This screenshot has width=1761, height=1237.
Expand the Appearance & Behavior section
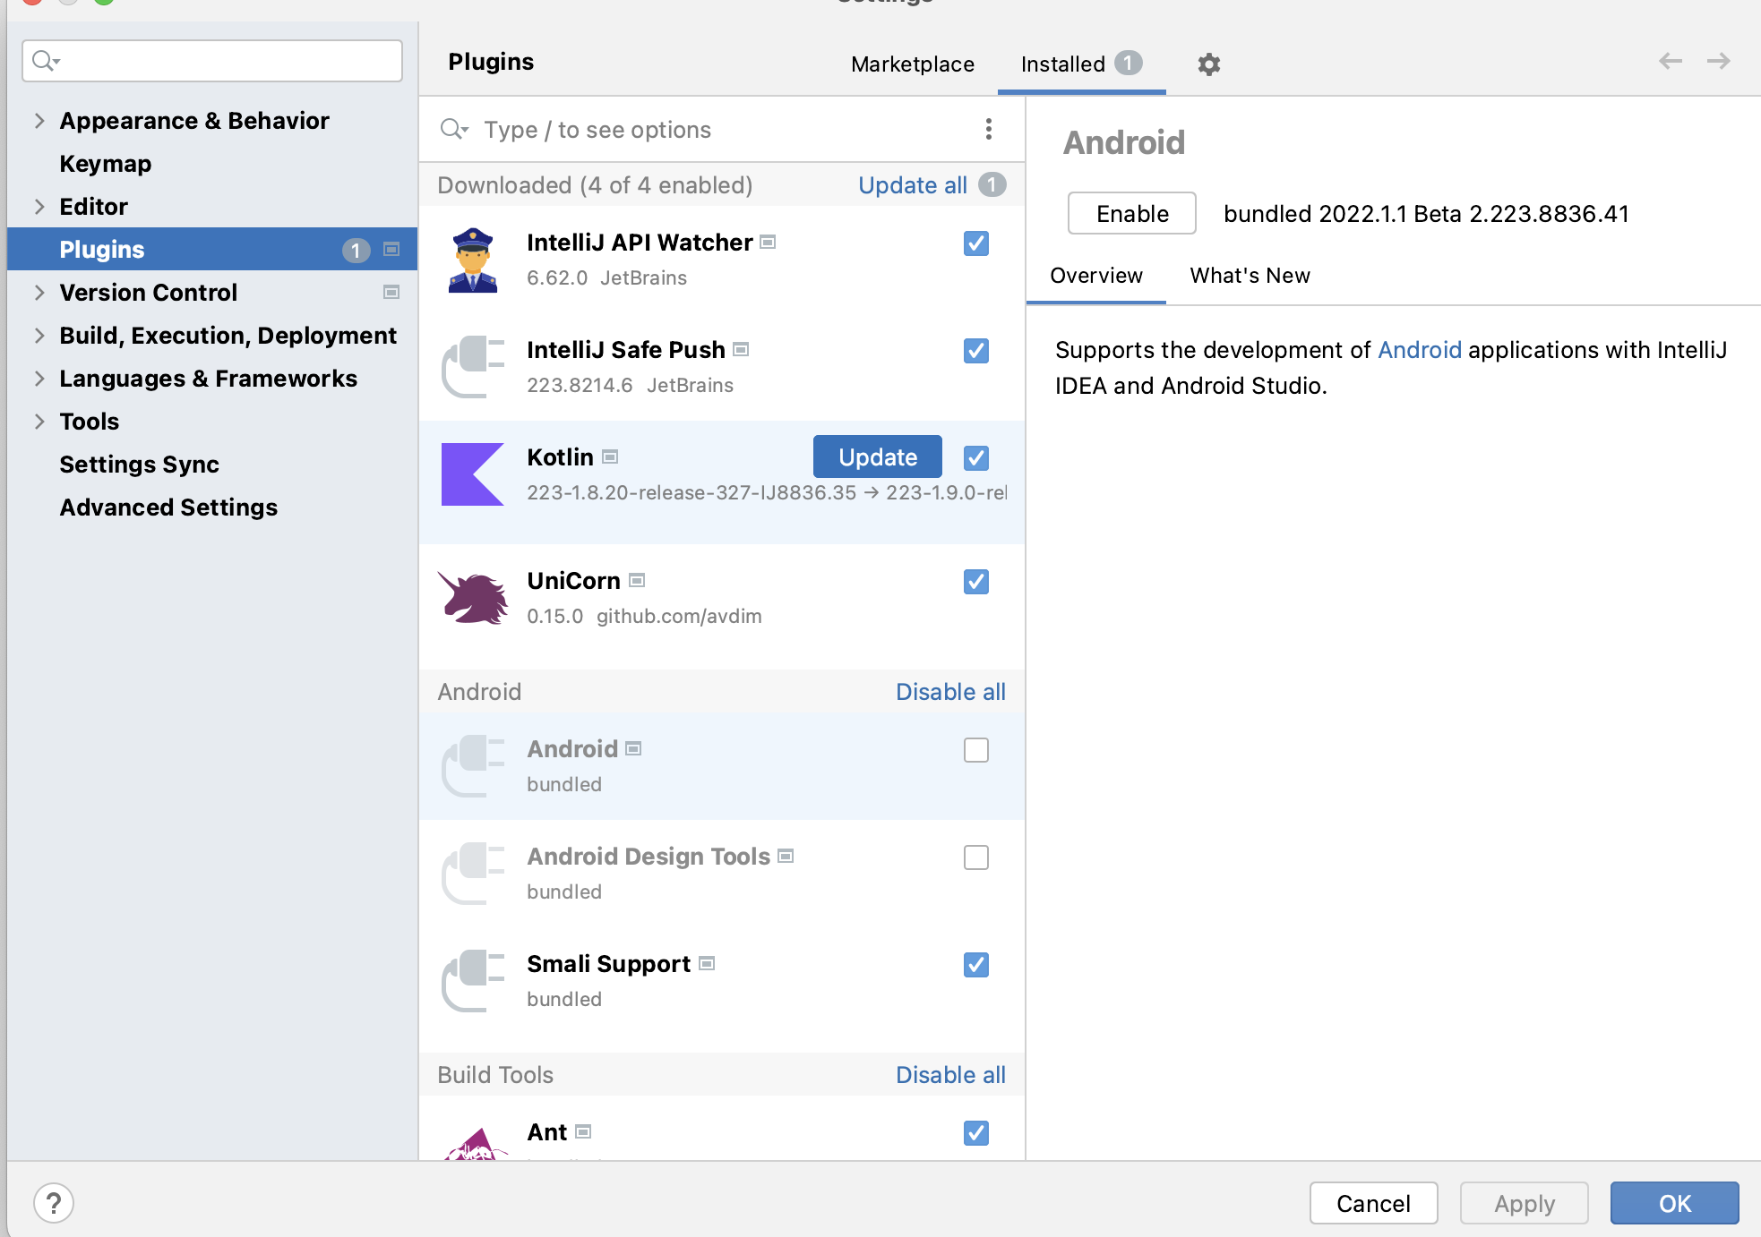point(39,120)
